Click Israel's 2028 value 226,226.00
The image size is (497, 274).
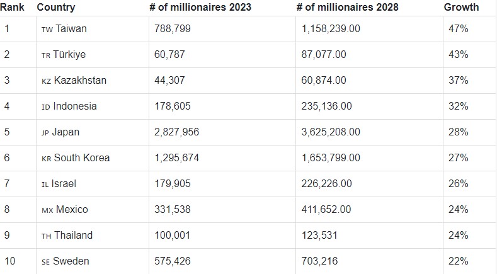coord(326,185)
